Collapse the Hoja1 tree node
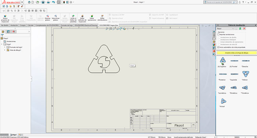The image size is (257, 138). 2,44
